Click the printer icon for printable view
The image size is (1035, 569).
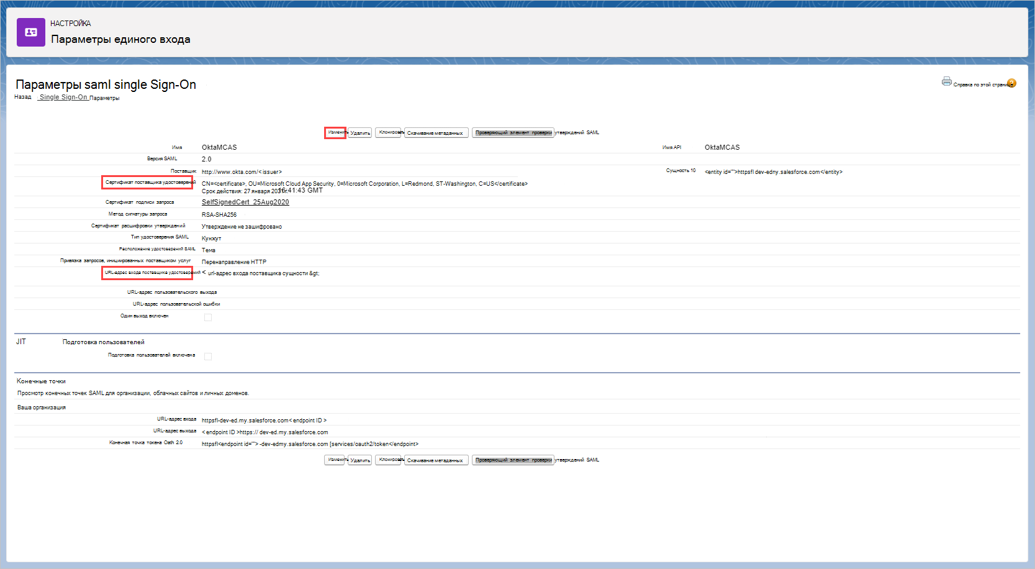coord(946,81)
